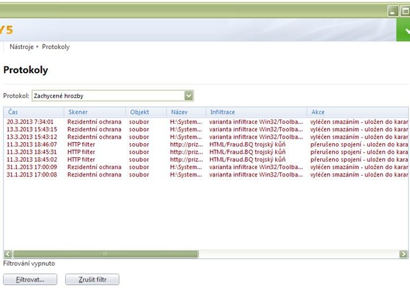Click the Název column header
Viewport: 410px width, 288px height.
click(179, 112)
